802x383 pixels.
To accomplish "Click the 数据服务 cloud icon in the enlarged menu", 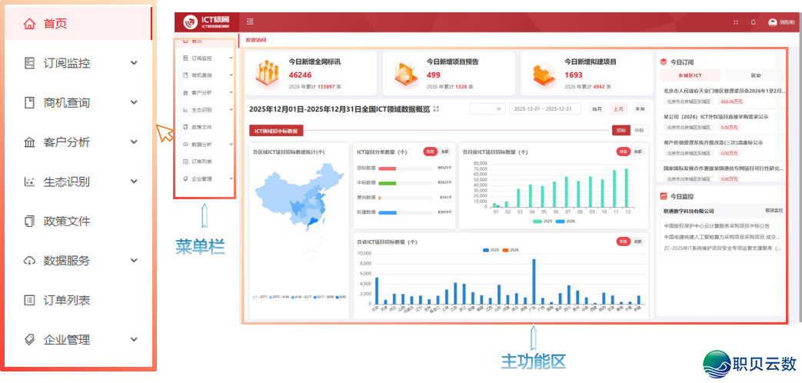I will (x=30, y=261).
